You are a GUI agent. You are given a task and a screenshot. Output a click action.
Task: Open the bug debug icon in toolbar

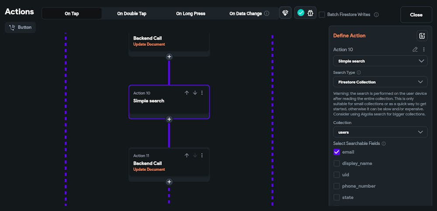click(x=310, y=13)
